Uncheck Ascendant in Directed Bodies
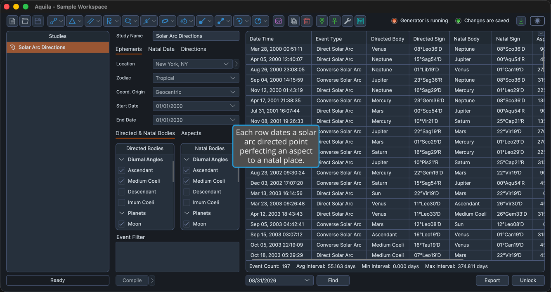 pos(122,170)
